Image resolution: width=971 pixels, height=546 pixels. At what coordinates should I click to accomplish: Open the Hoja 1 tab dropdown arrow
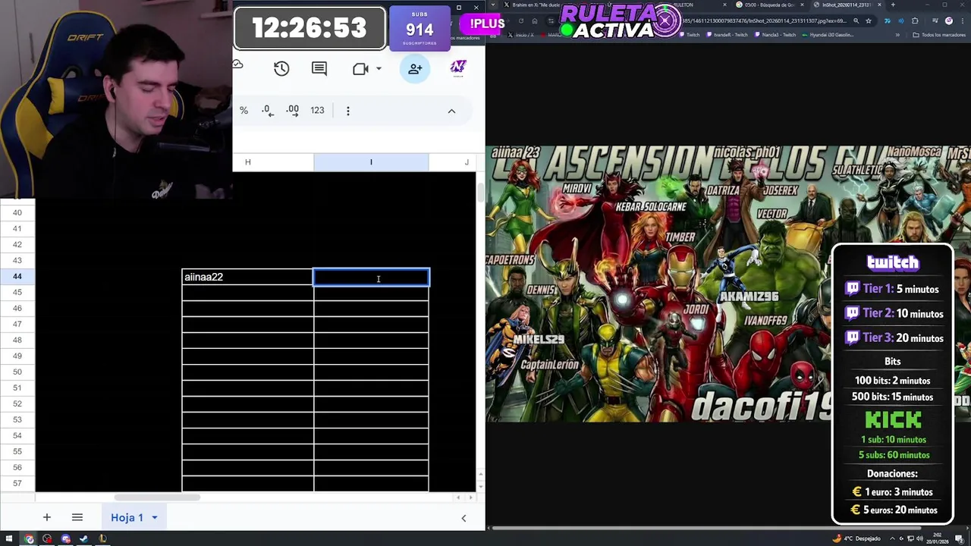pyautogui.click(x=154, y=518)
